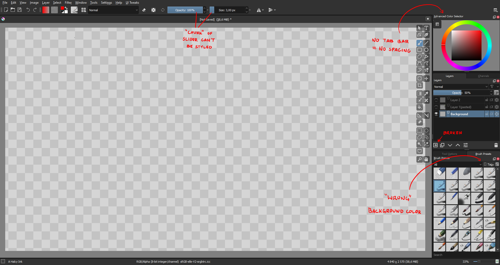The image size is (500, 265).
Task: Toggle preserve alpha in the toolbar
Action: pyautogui.click(x=154, y=10)
